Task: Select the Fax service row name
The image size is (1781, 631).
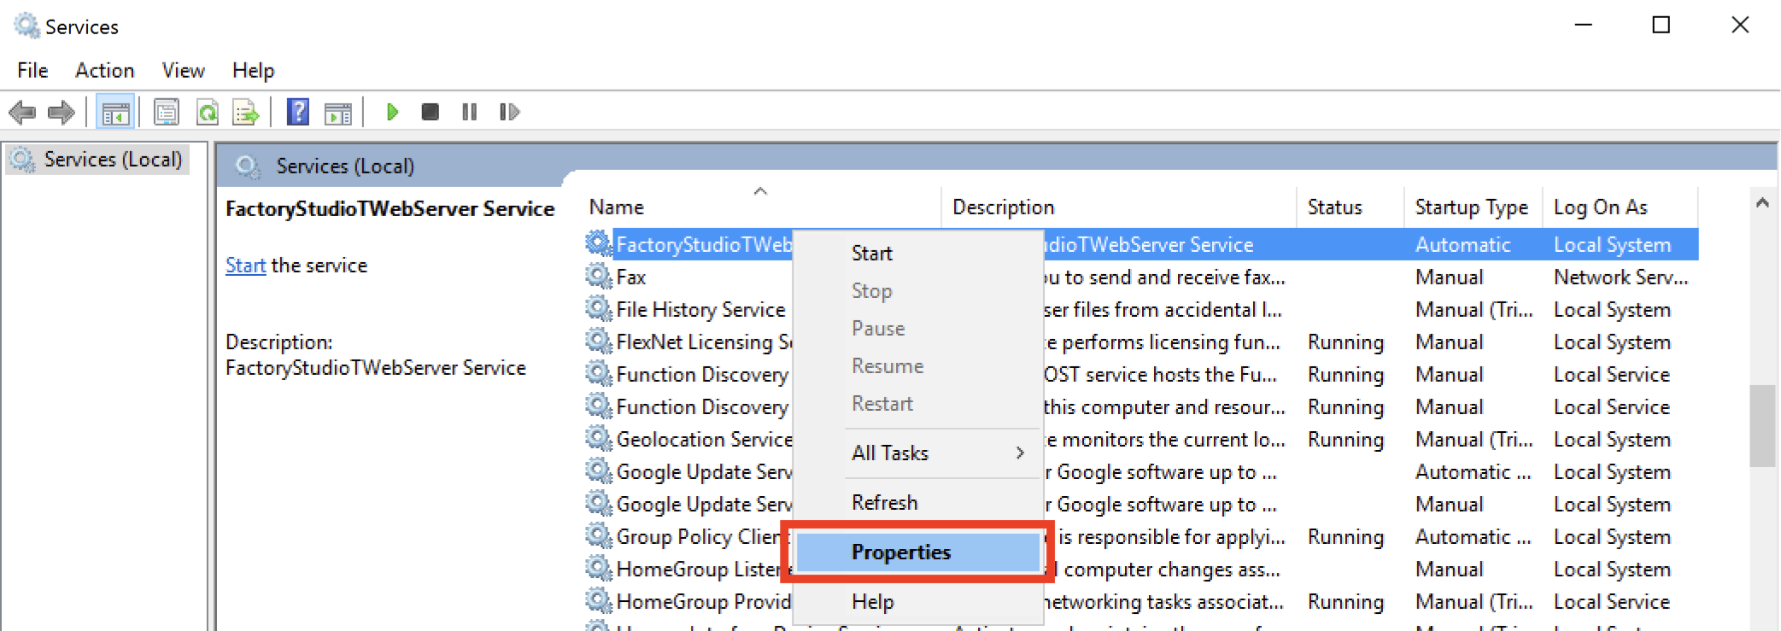Action: (631, 278)
